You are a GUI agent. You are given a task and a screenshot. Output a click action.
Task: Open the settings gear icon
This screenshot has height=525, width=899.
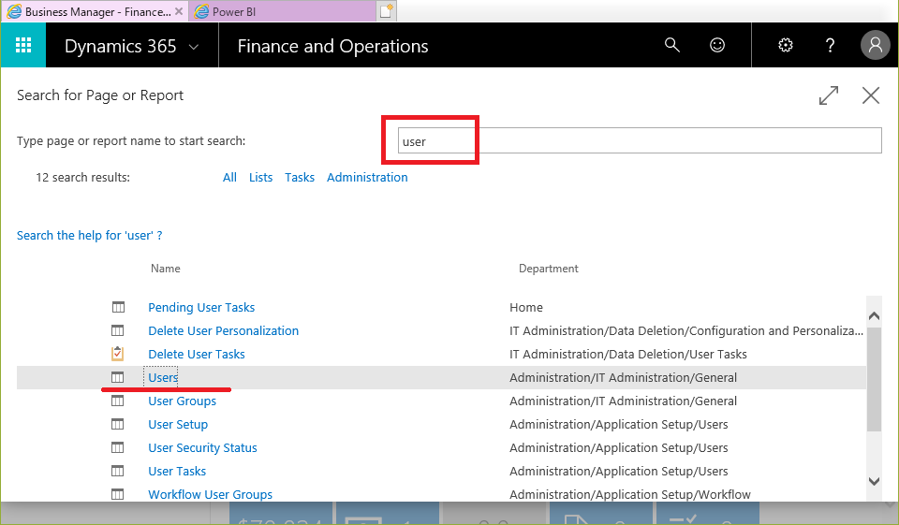click(x=786, y=45)
